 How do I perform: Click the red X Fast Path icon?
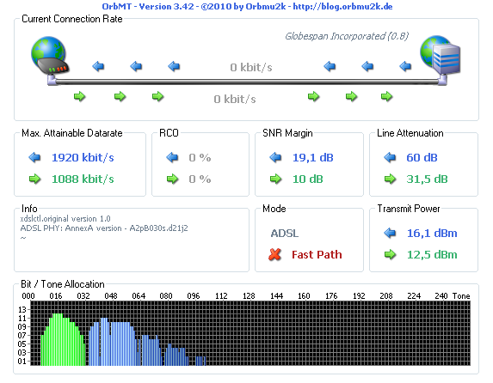(x=274, y=254)
